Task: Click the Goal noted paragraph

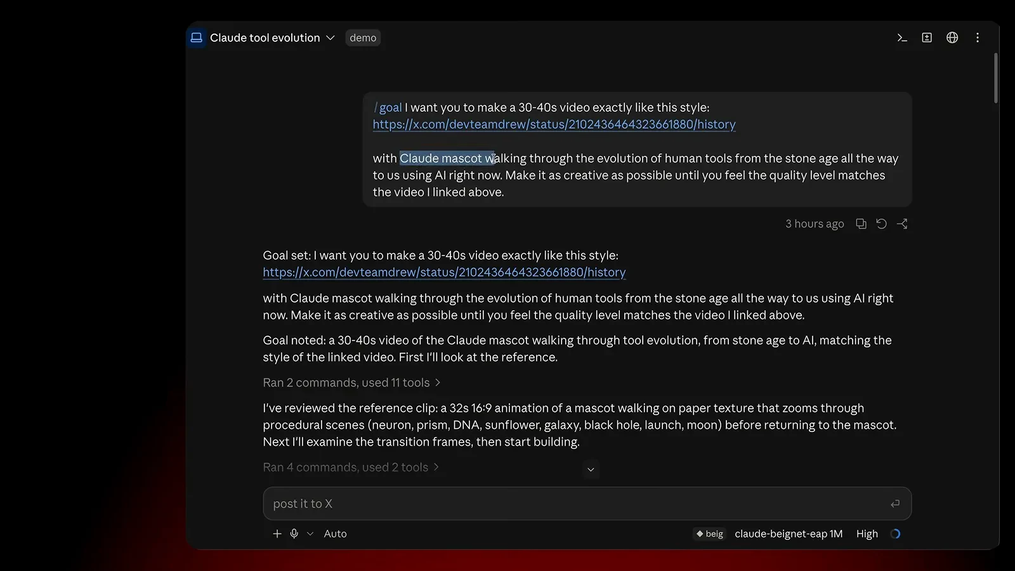Action: tap(577, 349)
